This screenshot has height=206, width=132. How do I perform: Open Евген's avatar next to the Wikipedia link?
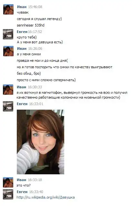tap(8, 194)
